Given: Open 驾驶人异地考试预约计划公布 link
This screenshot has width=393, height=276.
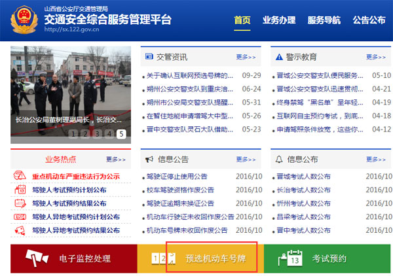Looking at the screenshot, I should [76, 217].
